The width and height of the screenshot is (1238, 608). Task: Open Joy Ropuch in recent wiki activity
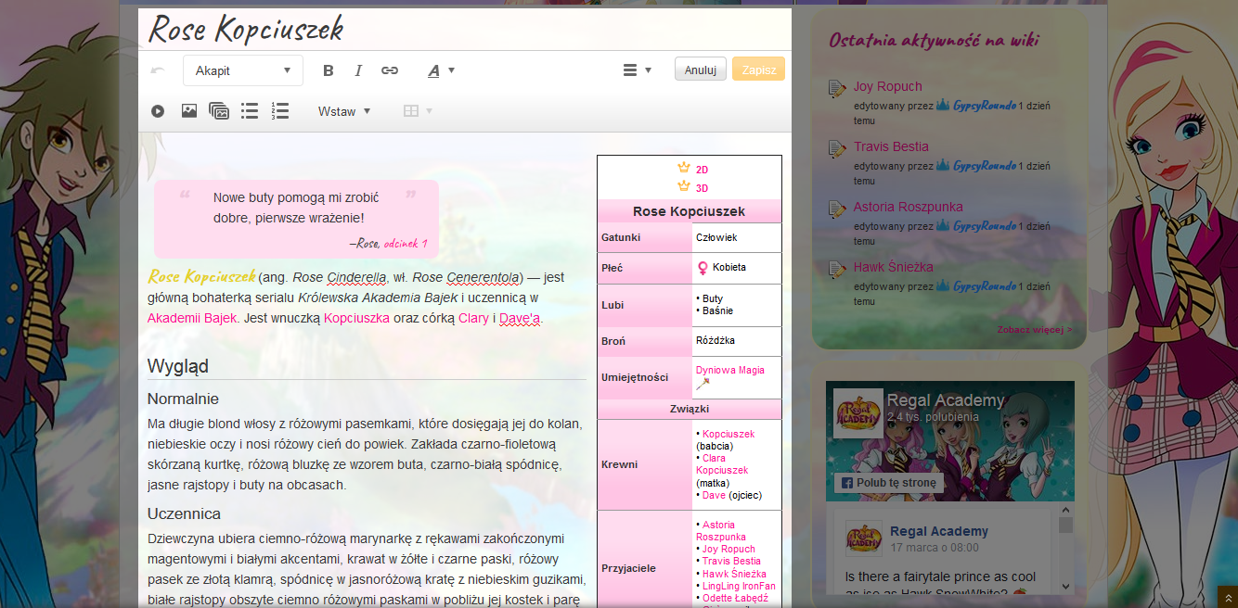888,86
